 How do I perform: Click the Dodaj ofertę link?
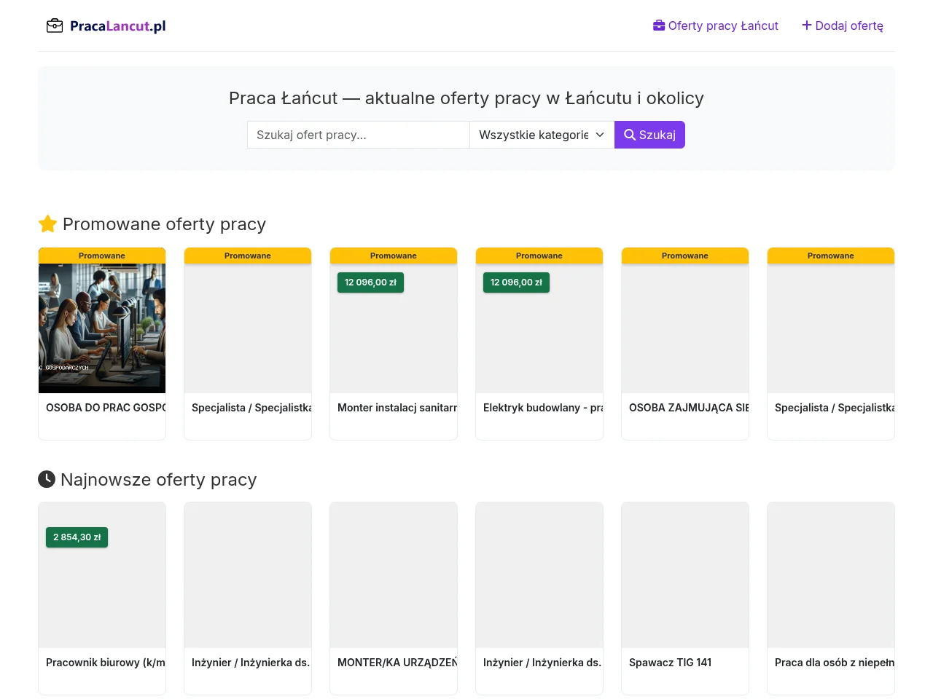pos(843,25)
